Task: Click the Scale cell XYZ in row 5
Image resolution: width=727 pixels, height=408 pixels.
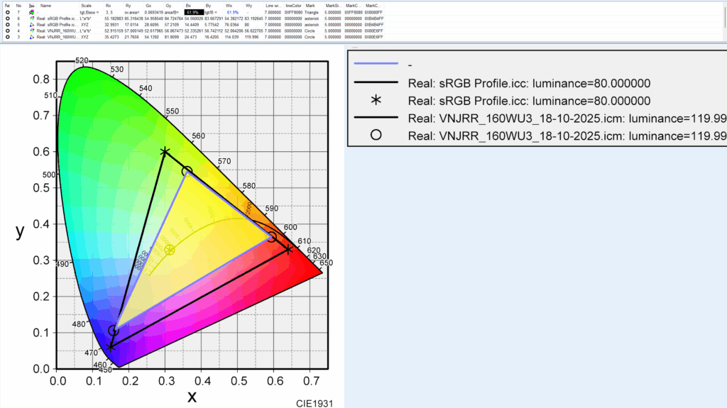Action: point(86,25)
